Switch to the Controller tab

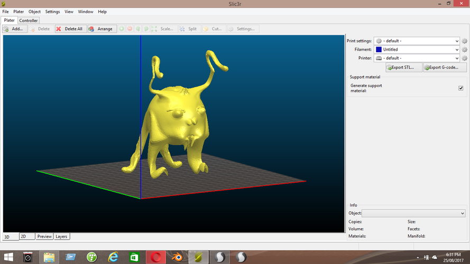coord(29,21)
